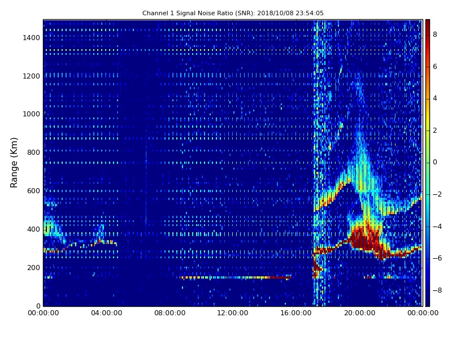Image resolution: width=452 pixels, height=339 pixels.
Task: Click the colorbar value 0 label
Action: (x=435, y=162)
